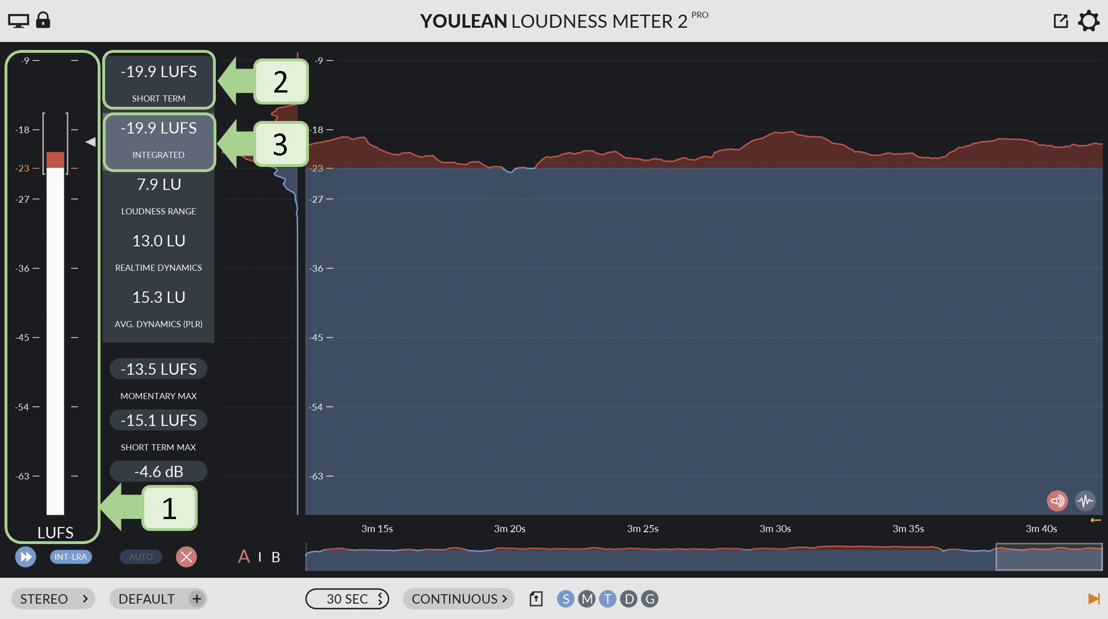
Task: Click the lock icon in header
Action: click(43, 20)
